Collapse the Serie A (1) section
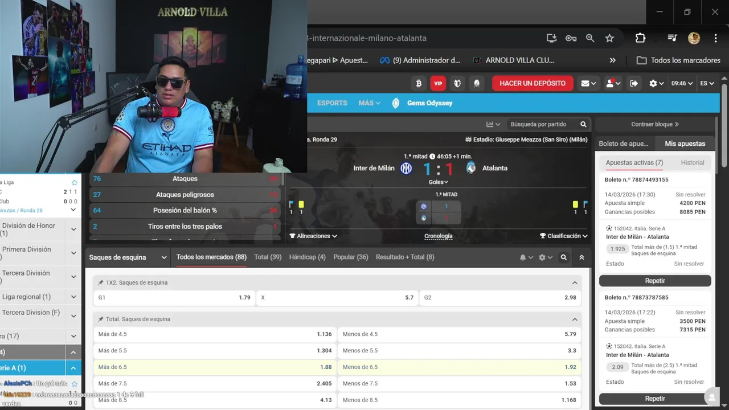 click(x=73, y=368)
